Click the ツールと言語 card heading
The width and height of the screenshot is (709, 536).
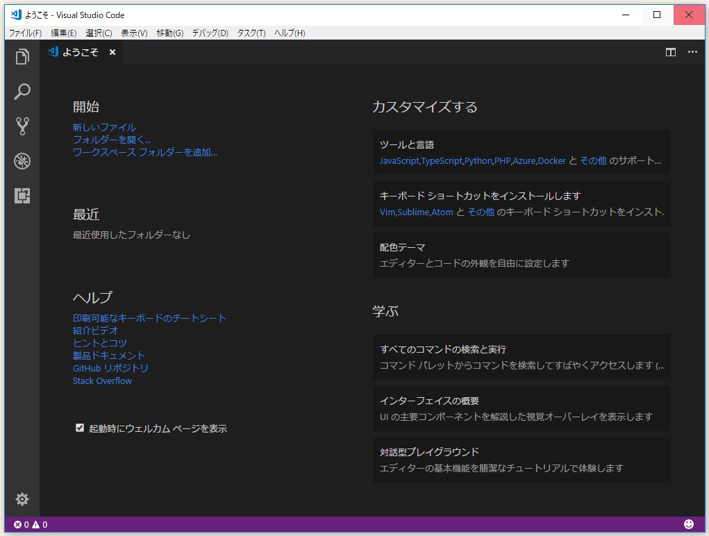point(406,144)
